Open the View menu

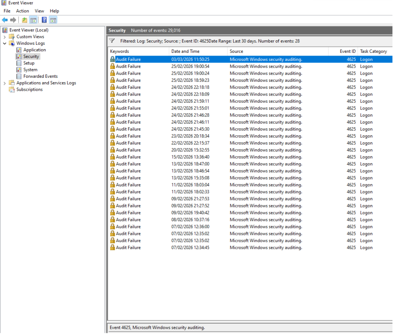[40, 11]
